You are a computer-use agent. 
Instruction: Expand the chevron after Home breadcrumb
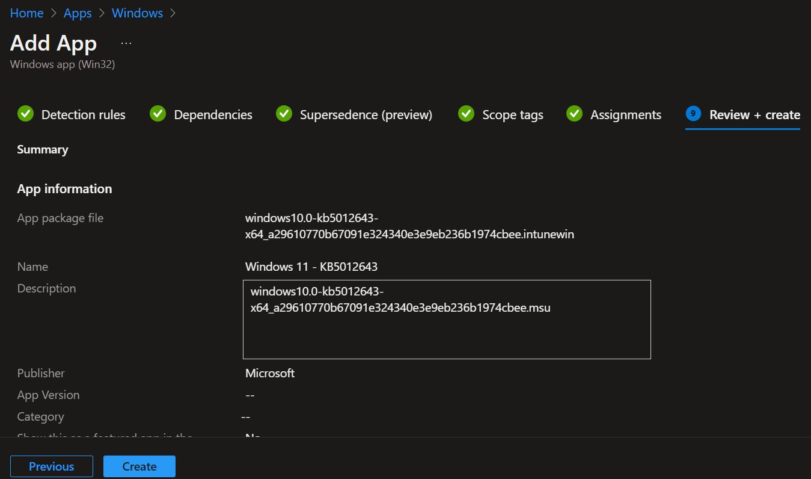(x=52, y=13)
